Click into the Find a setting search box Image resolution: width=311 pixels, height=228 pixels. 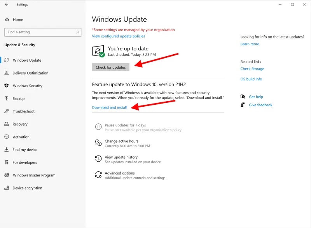(x=43, y=32)
